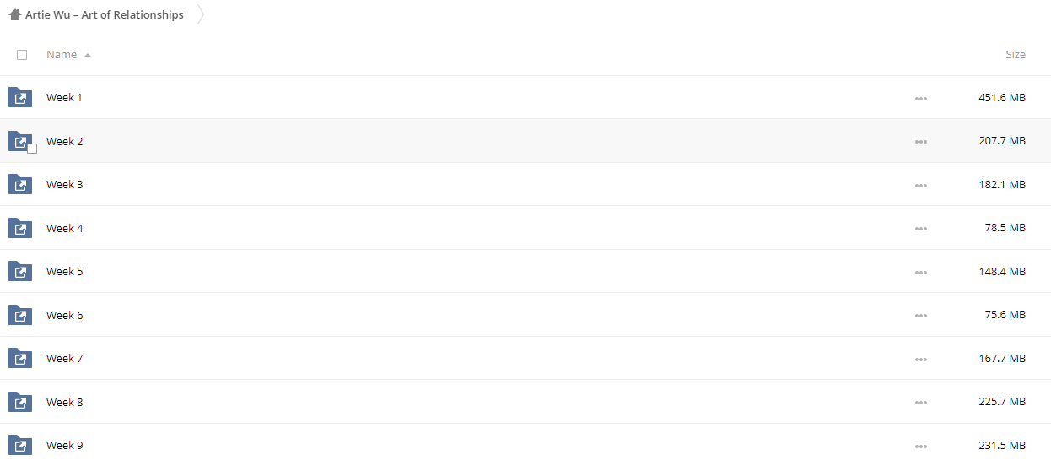Open more actions for Week 4
Viewport: 1051px width, 466px height.
click(x=920, y=229)
